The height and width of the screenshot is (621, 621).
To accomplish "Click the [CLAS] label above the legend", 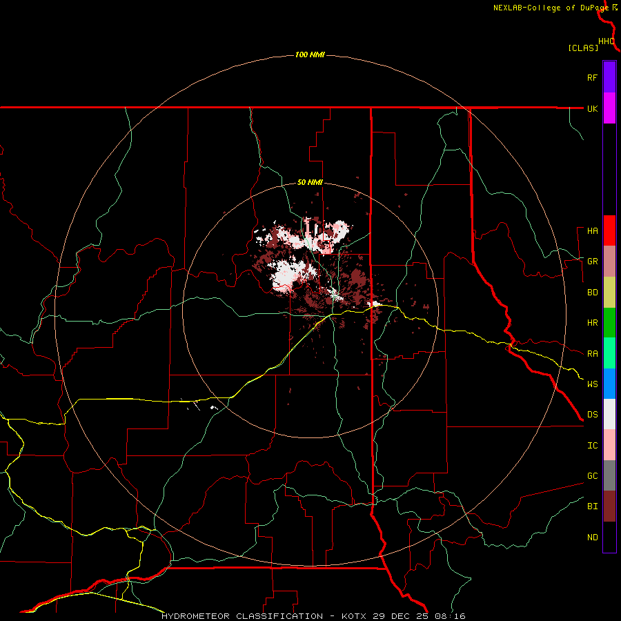I will point(583,48).
